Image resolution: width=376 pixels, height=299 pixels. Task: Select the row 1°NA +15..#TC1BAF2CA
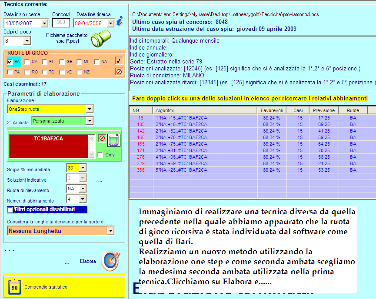pyautogui.click(x=253, y=118)
